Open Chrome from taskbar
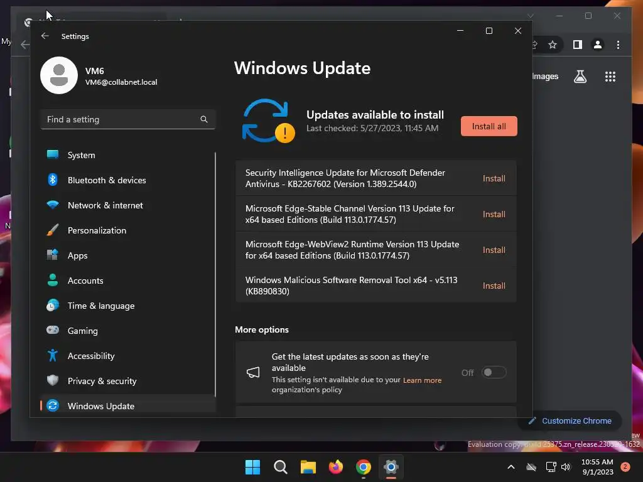Screen dimensions: 643x482 point(364,467)
